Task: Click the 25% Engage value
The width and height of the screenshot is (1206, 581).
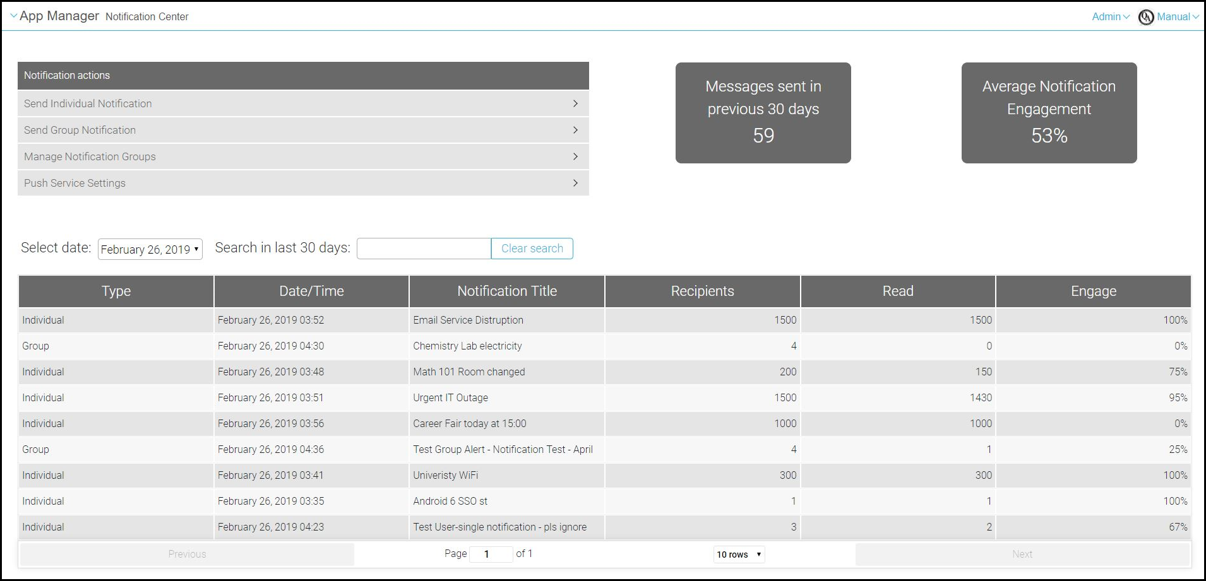Action: (1178, 449)
